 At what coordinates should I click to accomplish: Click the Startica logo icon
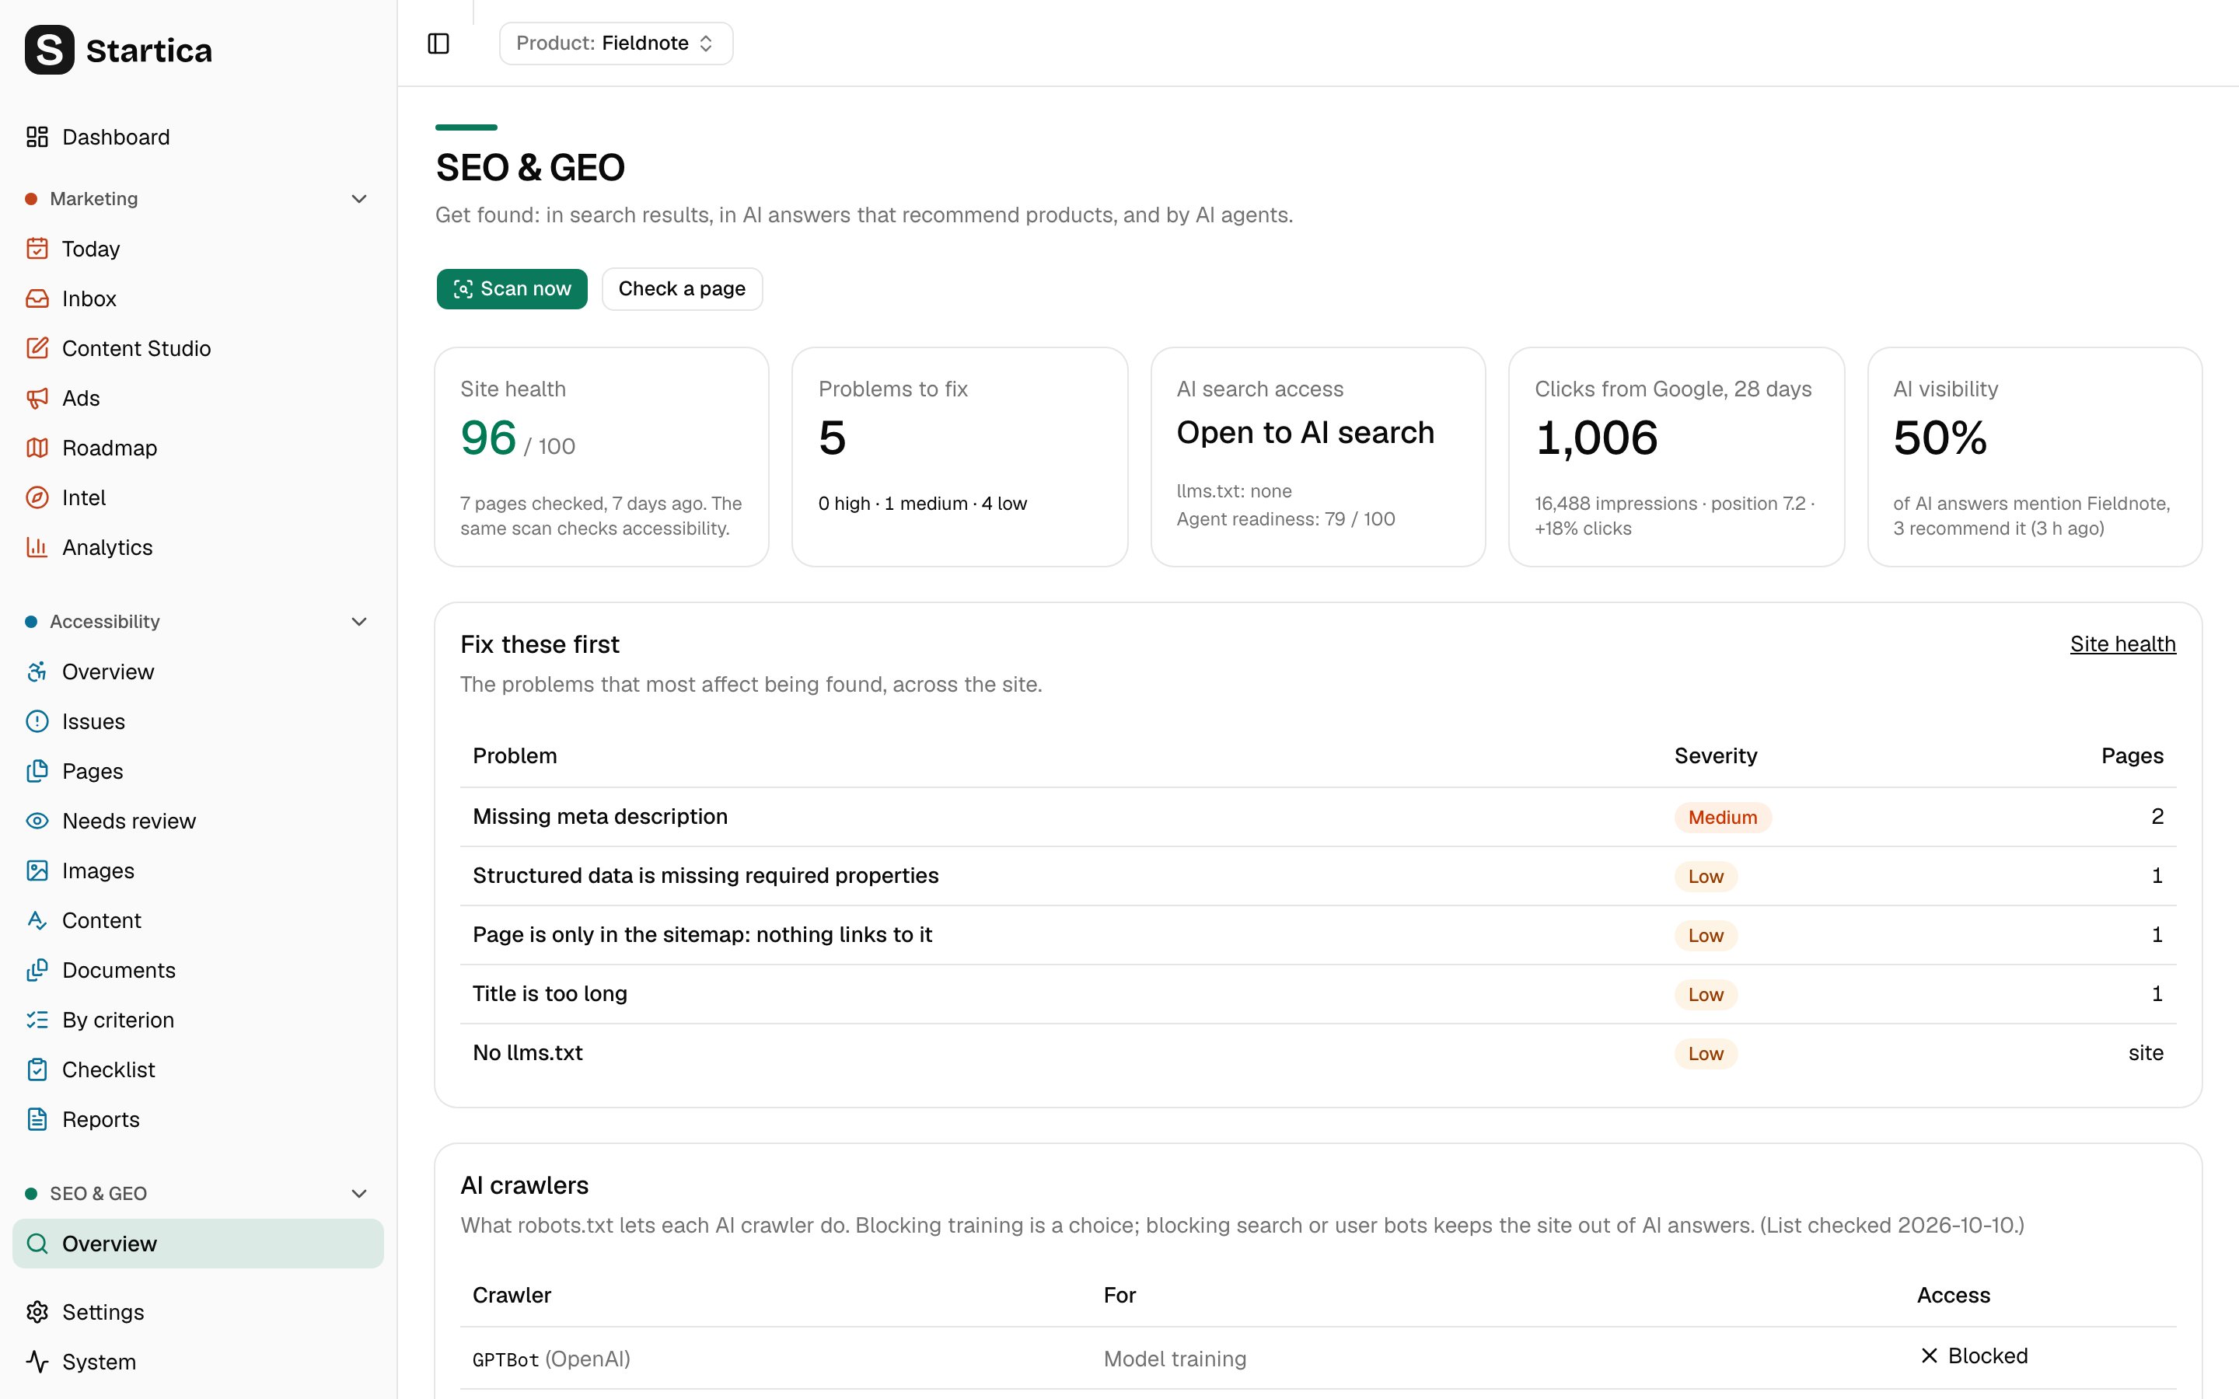(x=49, y=50)
